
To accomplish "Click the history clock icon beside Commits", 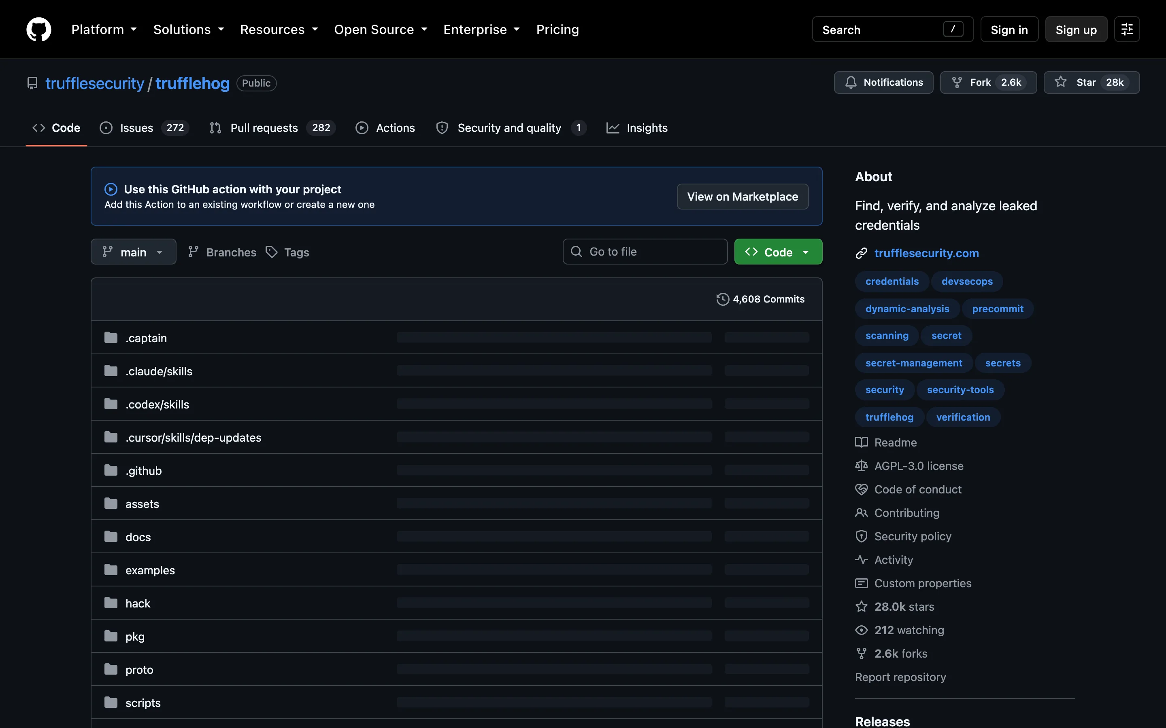I will point(722,299).
